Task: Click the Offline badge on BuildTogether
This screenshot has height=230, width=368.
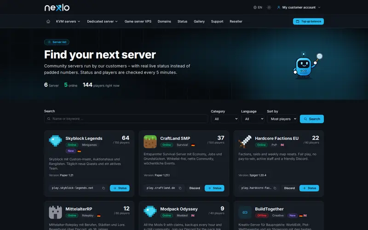Action: [x=262, y=215]
